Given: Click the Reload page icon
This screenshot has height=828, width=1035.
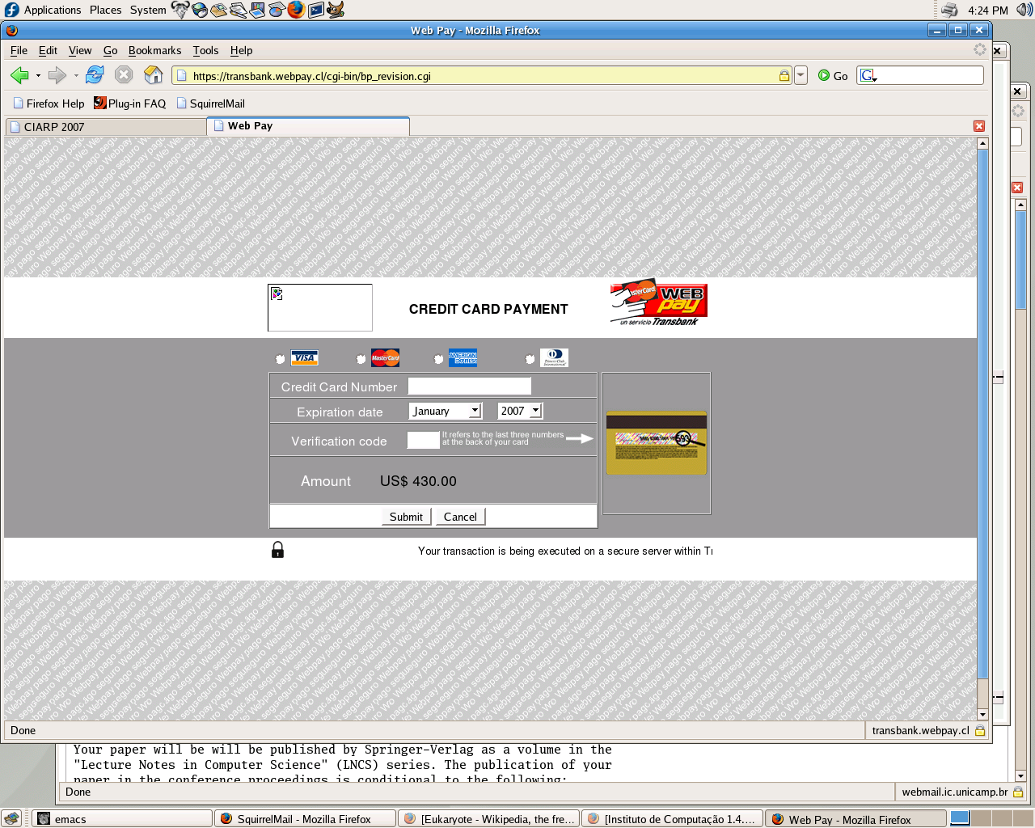Looking at the screenshot, I should pos(95,75).
